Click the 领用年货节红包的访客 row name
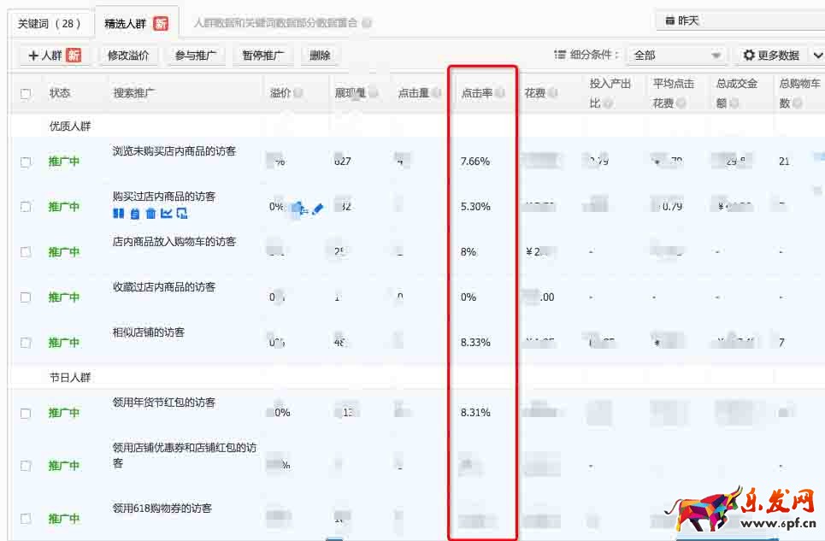Screen dimensions: 825x541 pyautogui.click(x=163, y=403)
